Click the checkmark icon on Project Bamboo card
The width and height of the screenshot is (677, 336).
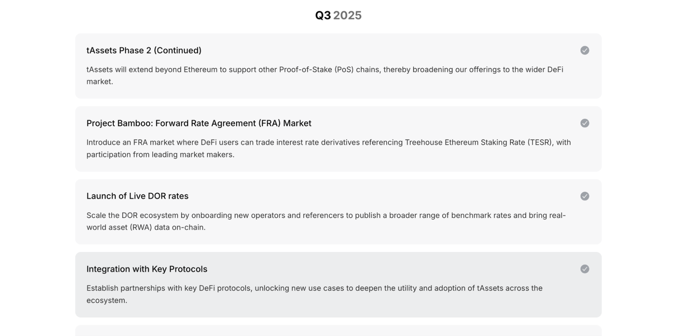[585, 123]
